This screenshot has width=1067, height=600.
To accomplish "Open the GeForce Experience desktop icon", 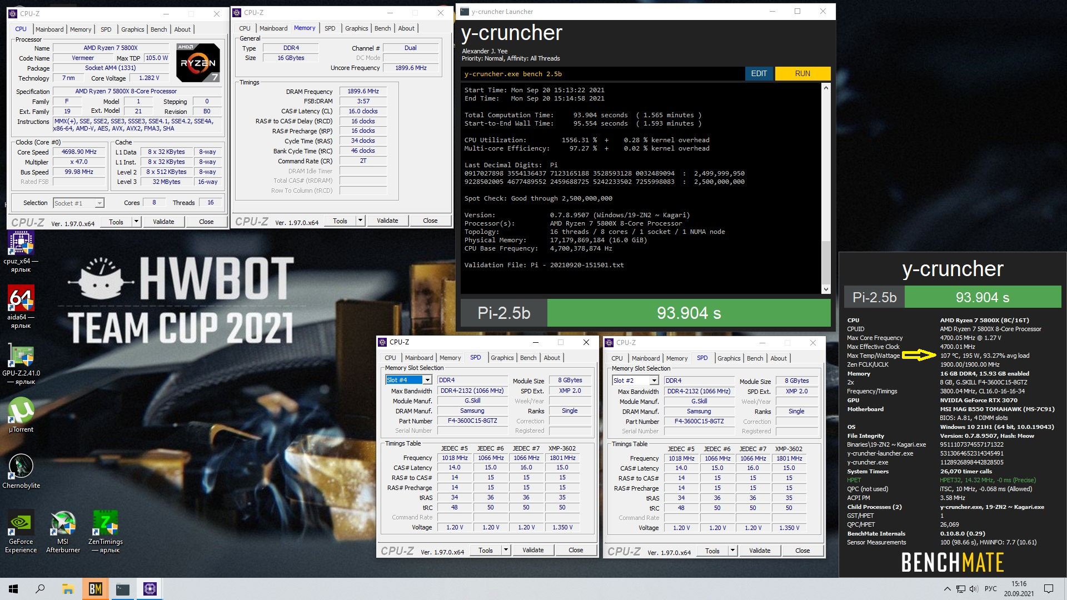I will pyautogui.click(x=21, y=523).
